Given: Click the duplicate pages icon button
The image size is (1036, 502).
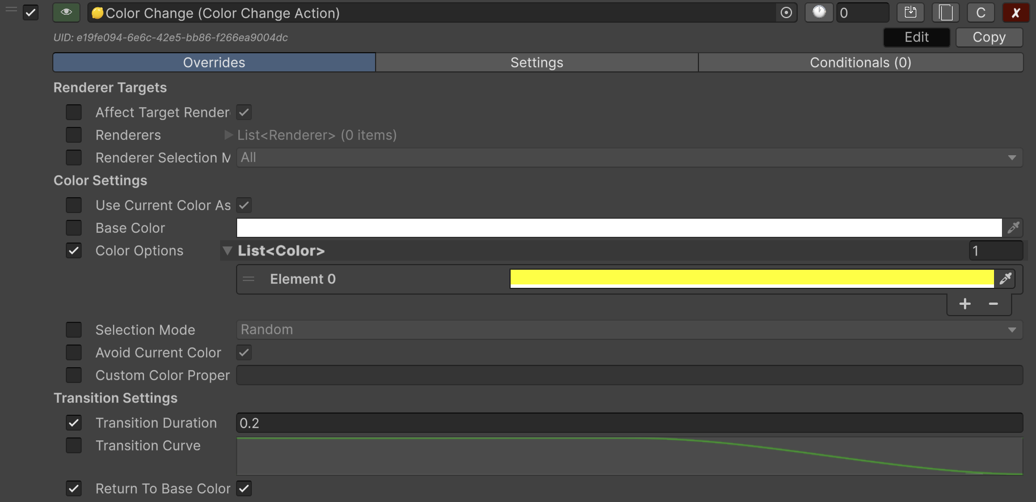Looking at the screenshot, I should [945, 12].
